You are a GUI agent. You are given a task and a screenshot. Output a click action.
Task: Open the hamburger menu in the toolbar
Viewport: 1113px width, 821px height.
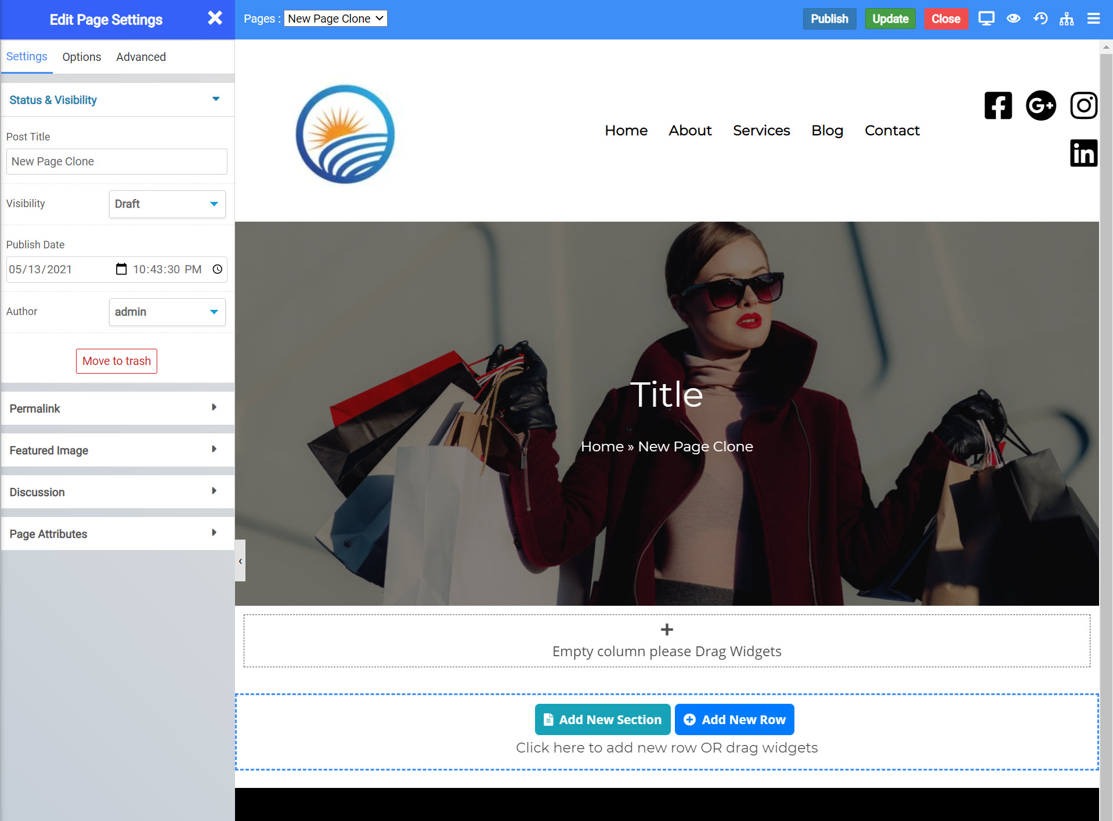[x=1093, y=18]
